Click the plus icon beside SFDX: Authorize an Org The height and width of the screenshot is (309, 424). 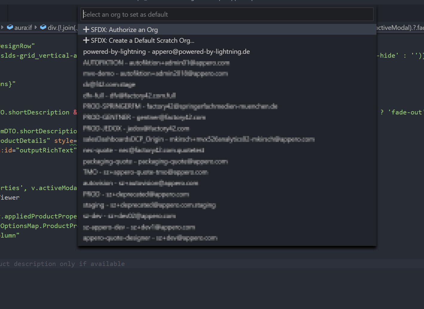tap(86, 29)
